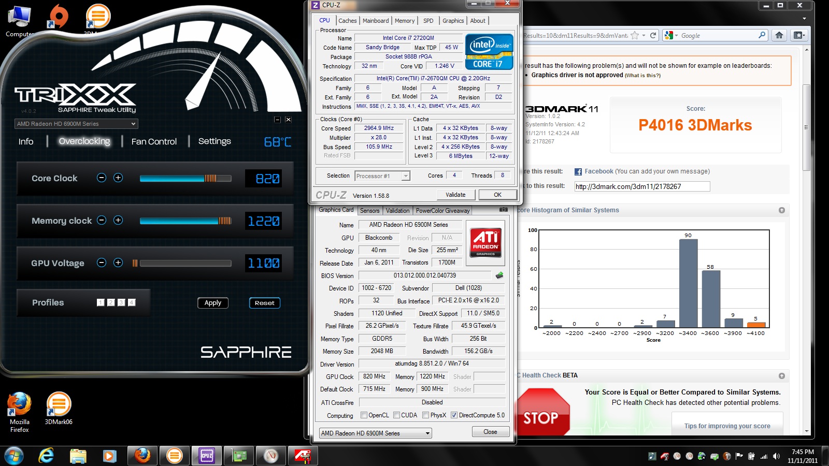Open the Facebook share link

point(598,171)
